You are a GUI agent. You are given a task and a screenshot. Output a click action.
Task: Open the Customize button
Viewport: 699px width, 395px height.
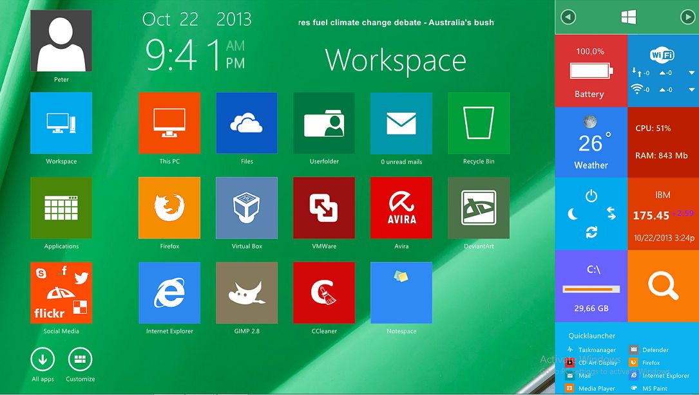pyautogui.click(x=81, y=359)
